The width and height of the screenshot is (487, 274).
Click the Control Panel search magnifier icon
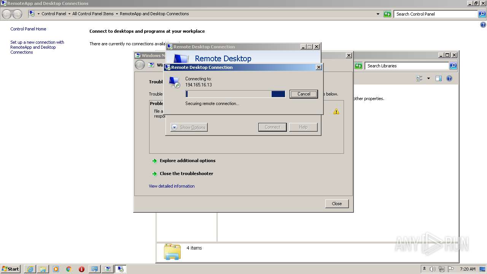point(482,14)
